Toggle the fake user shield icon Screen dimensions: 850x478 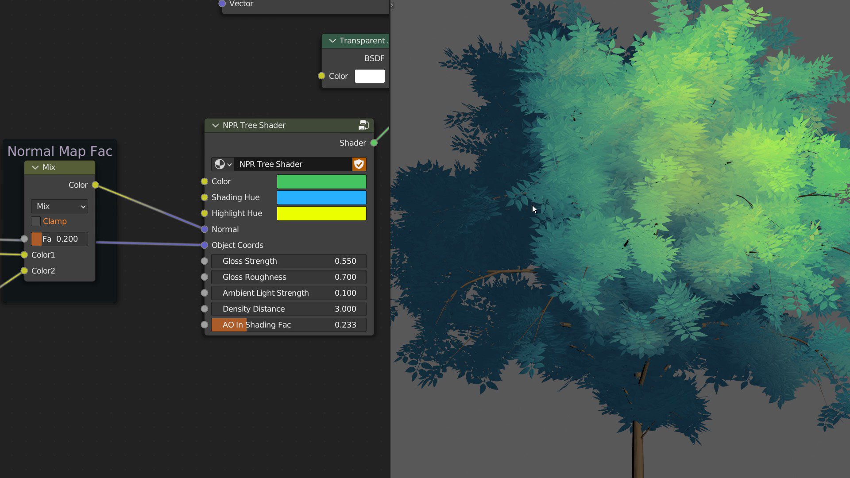click(359, 164)
